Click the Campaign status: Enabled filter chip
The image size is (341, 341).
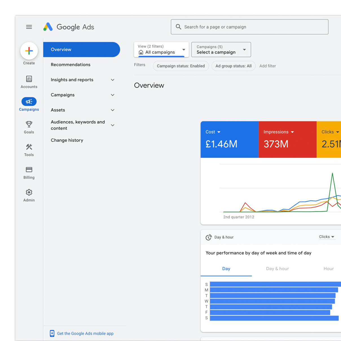pyautogui.click(x=181, y=66)
